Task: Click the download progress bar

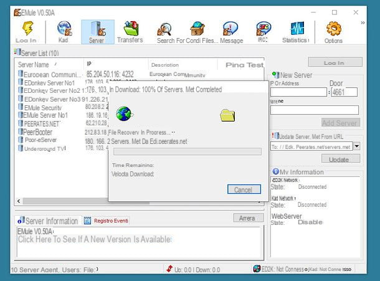Action: (x=188, y=151)
